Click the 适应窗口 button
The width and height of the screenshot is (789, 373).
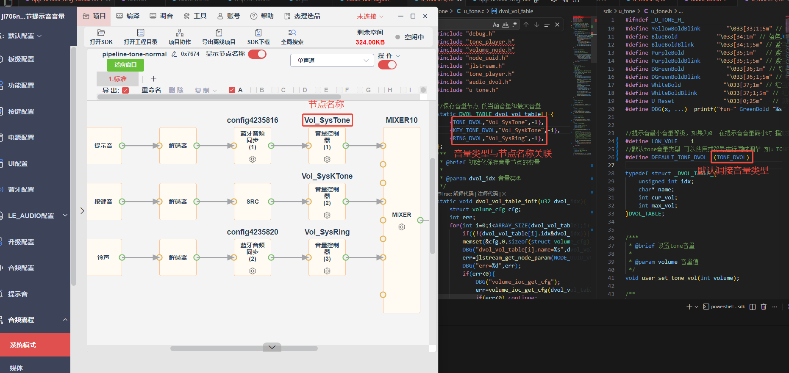[125, 65]
